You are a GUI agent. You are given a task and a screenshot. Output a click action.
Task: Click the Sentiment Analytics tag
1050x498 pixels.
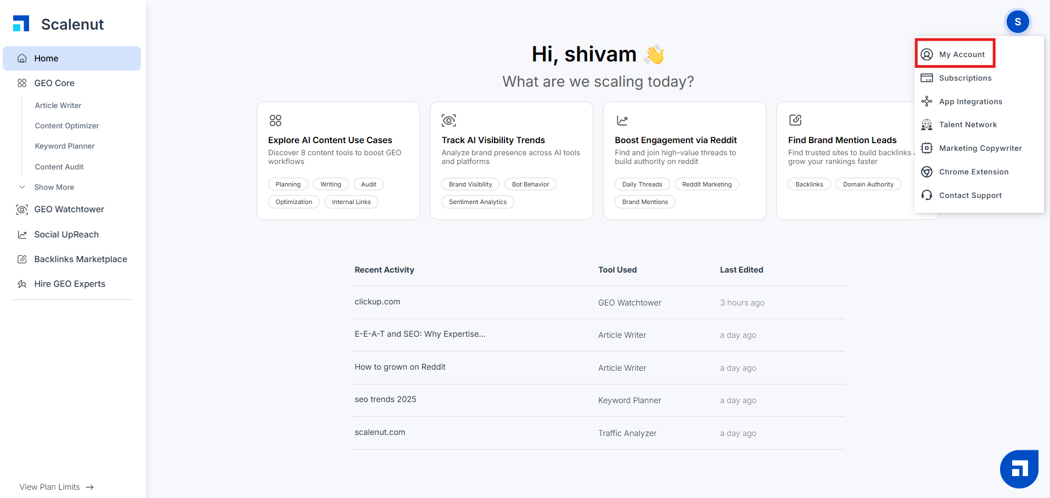tap(478, 202)
